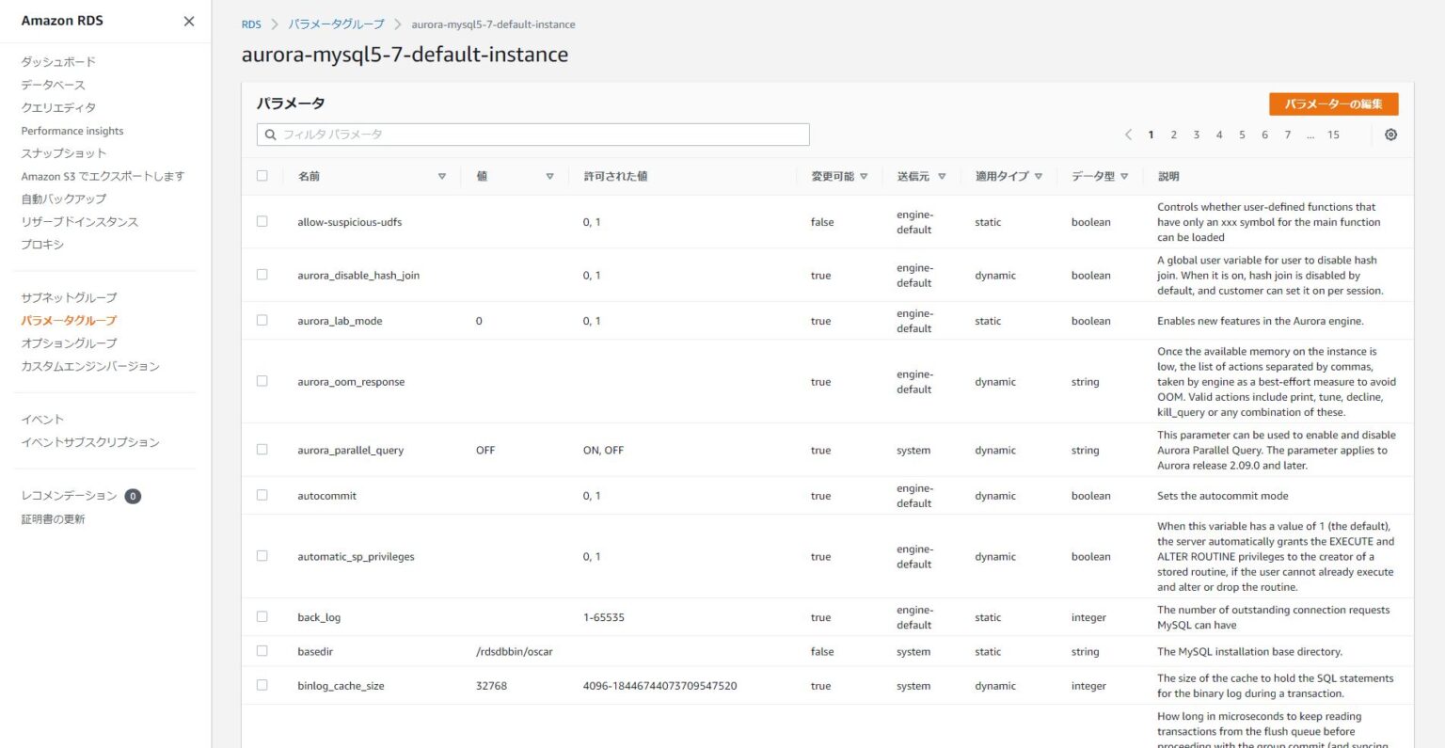This screenshot has width=1445, height=748.
Task: Sort the 変更可能 column
Action: tap(864, 176)
